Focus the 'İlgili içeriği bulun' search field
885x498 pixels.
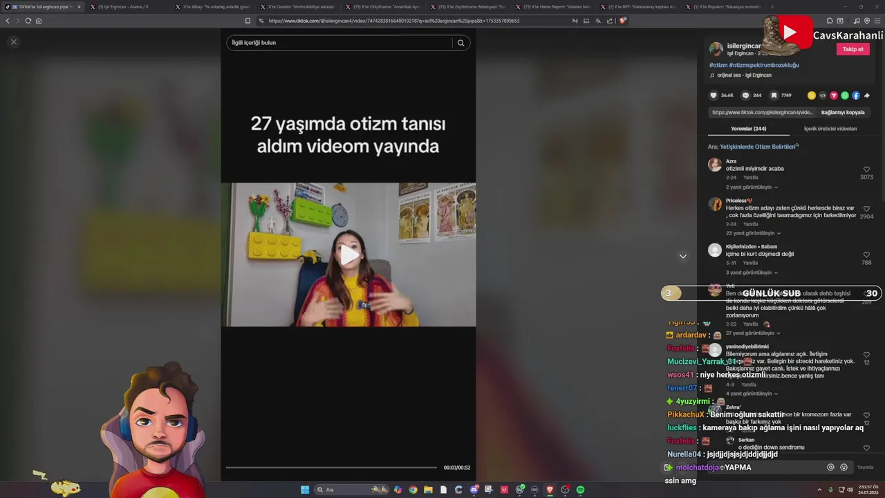click(339, 43)
